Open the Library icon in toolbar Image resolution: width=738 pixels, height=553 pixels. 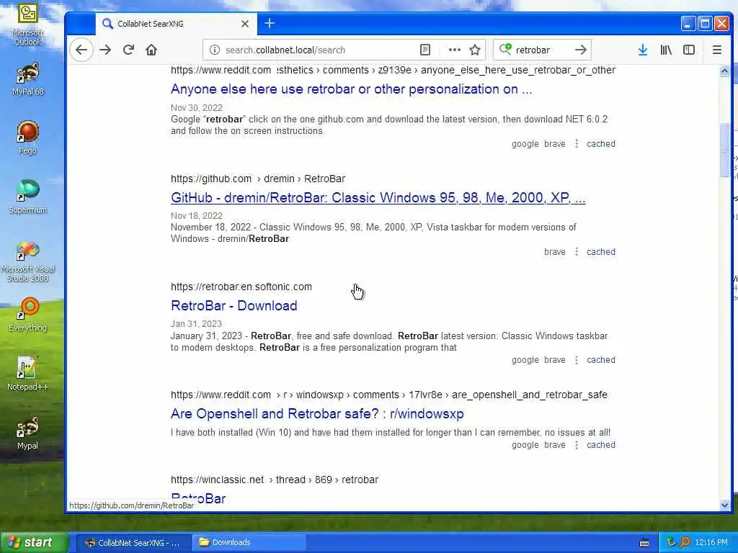coord(666,50)
